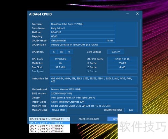Click the Instruction Set list field
The image size is (168, 139).
point(94,80)
